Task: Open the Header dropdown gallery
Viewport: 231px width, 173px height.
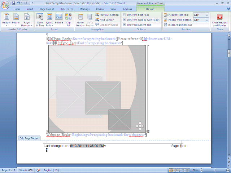Action: point(6,20)
